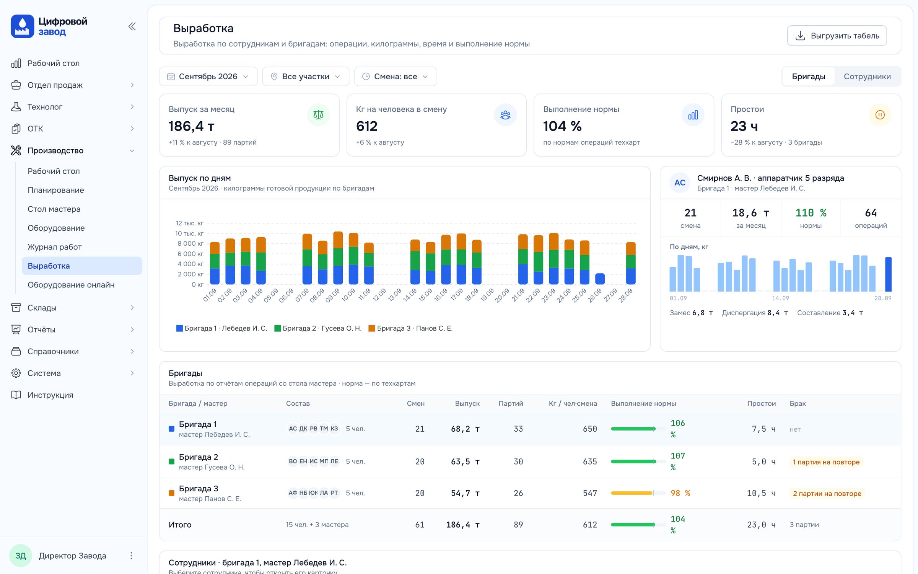Screen dimensions: 918x574
Task: Toggle Бригада 2 · Гусева О. Н. legend series
Action: (318, 328)
